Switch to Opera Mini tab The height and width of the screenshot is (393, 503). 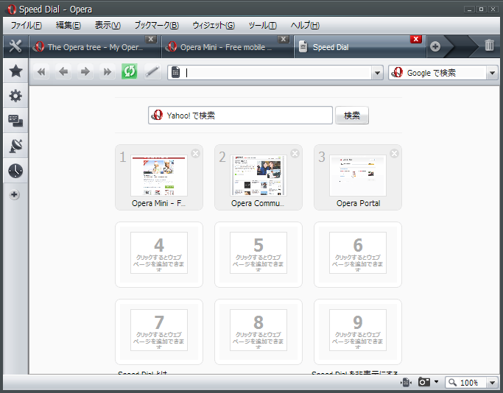228,47
